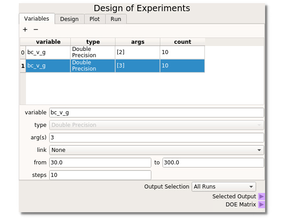Click the variable name input field
Screen dimensions: 287x218
tap(156, 113)
